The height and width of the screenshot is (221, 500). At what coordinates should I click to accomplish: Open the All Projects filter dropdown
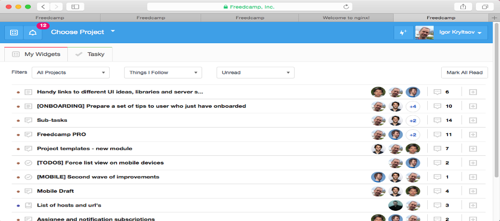click(x=71, y=73)
